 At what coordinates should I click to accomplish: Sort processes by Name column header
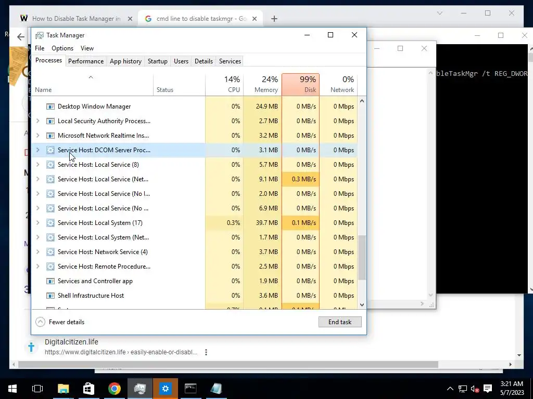tap(92, 85)
